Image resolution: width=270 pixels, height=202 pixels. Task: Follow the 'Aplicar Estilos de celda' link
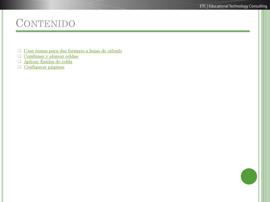[x=48, y=62]
